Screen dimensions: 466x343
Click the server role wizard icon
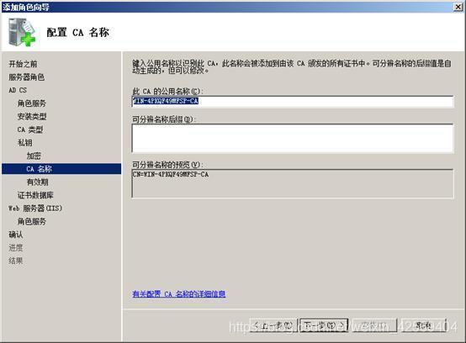[22, 32]
